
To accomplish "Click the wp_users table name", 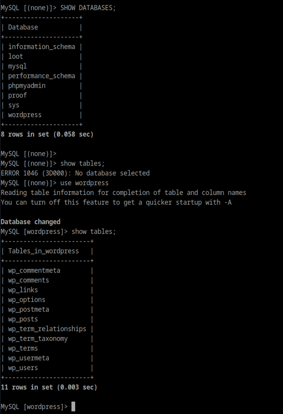I will pos(23,368).
